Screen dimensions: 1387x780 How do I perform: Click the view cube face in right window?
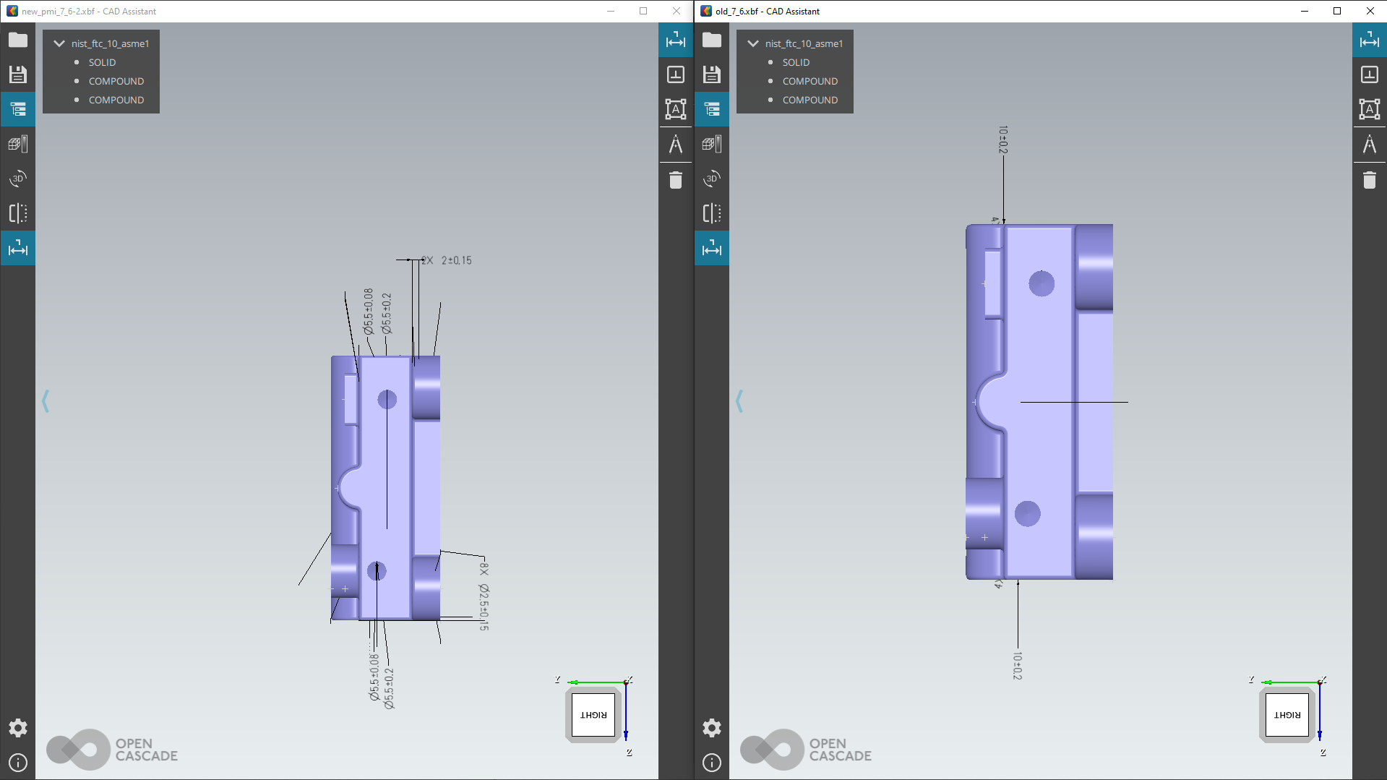click(x=1287, y=715)
